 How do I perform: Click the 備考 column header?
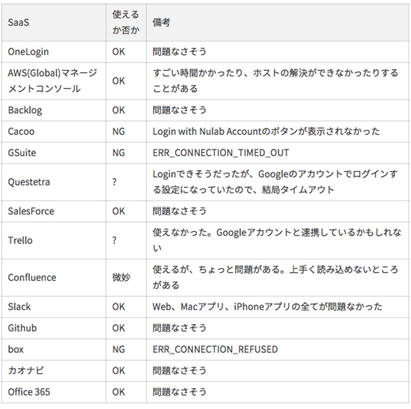tap(162, 23)
